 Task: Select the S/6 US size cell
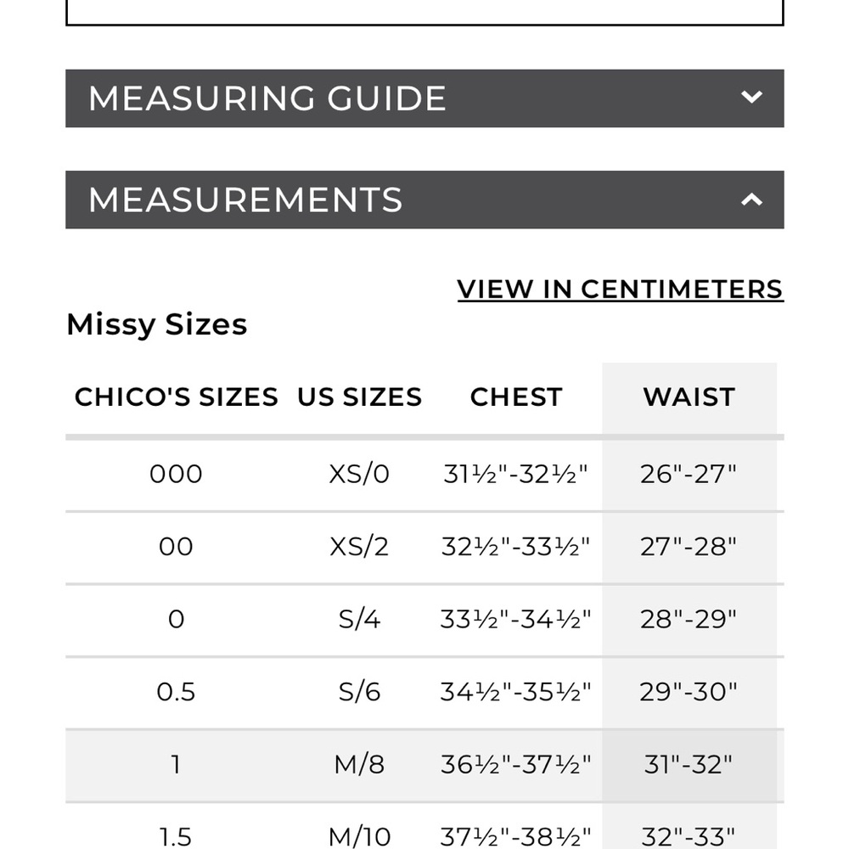coord(359,692)
